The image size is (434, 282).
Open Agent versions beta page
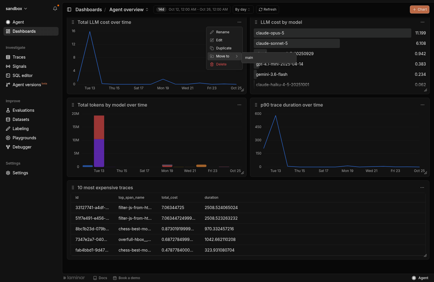tap(31, 85)
